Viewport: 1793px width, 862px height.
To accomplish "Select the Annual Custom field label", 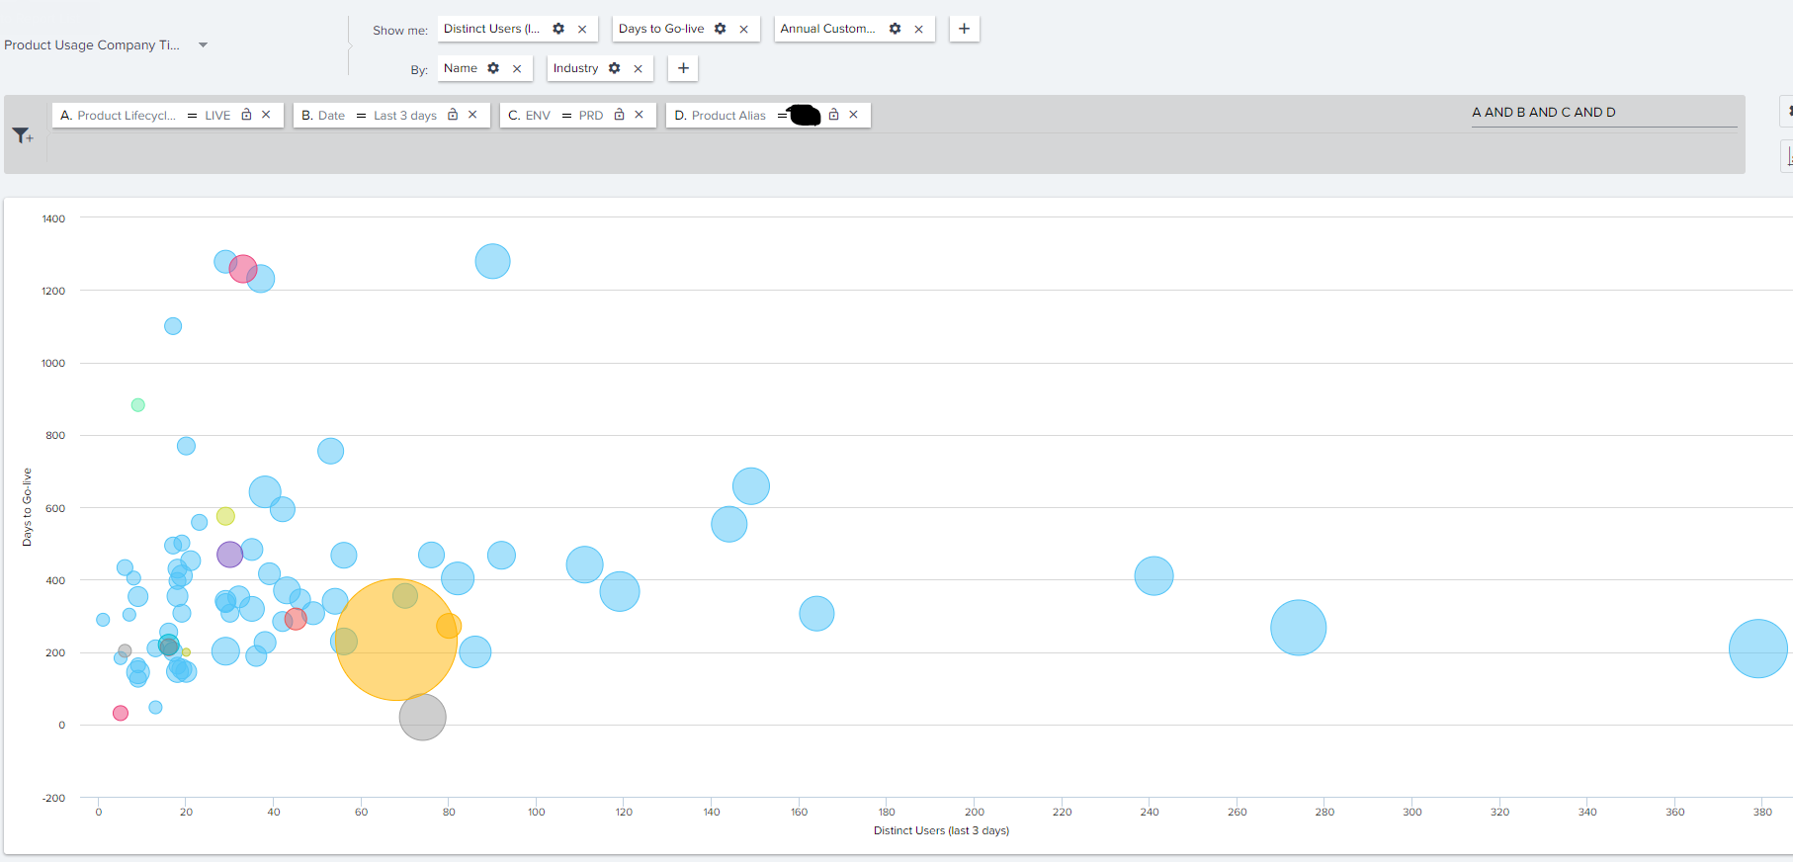I will (x=827, y=29).
